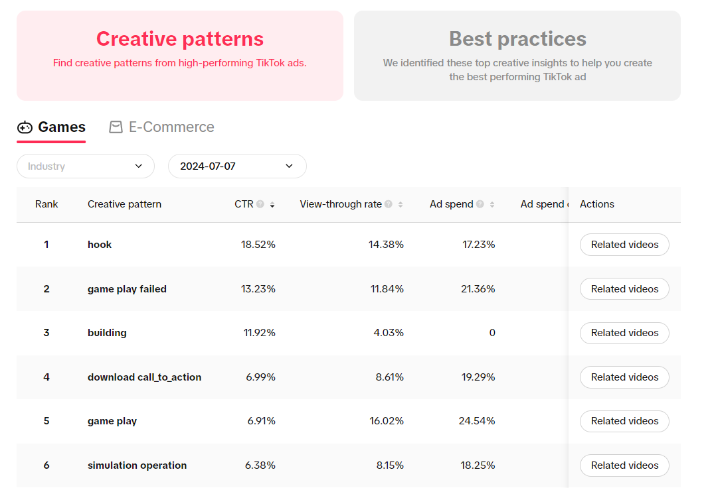The width and height of the screenshot is (718, 488).
Task: Click Related videos for simulation operation
Action: pos(624,465)
